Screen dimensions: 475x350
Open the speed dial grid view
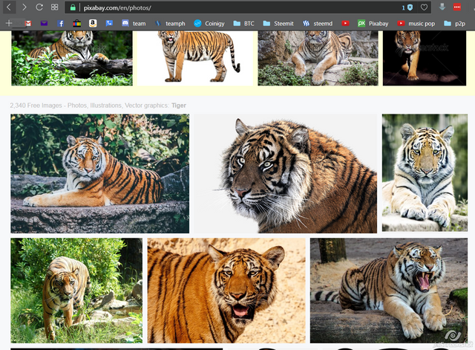click(x=55, y=7)
